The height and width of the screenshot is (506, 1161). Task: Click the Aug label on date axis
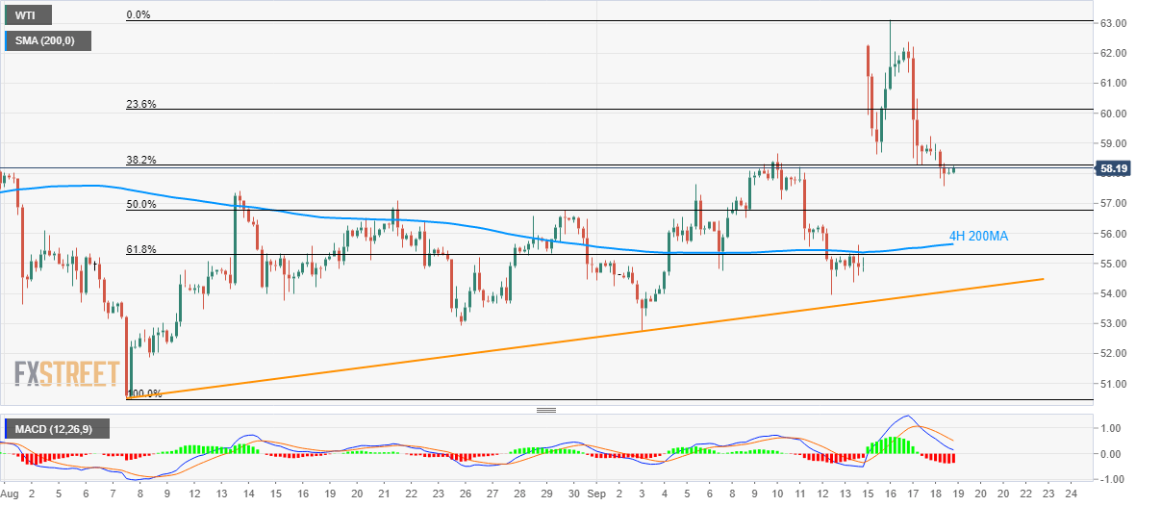[x=9, y=492]
